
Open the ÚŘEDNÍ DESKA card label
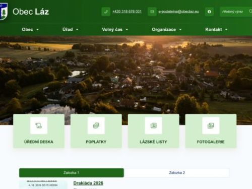click(39, 142)
